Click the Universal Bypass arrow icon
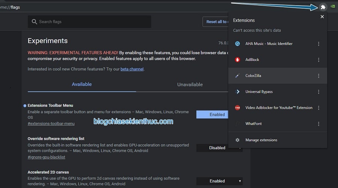Image resolution: width=338 pixels, height=188 pixels. (237, 92)
